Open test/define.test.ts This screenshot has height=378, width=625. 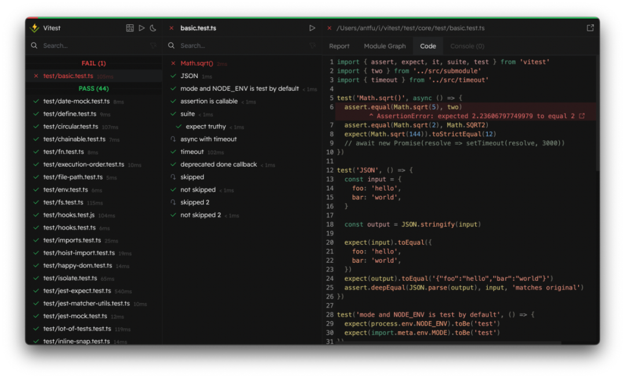click(x=94, y=113)
